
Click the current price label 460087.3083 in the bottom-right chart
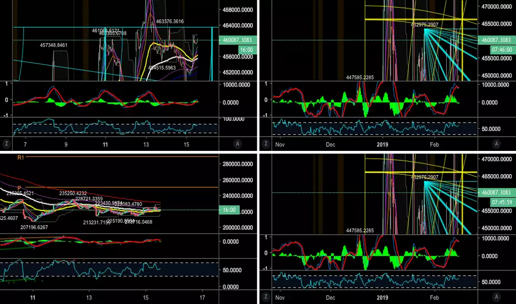[496, 192]
